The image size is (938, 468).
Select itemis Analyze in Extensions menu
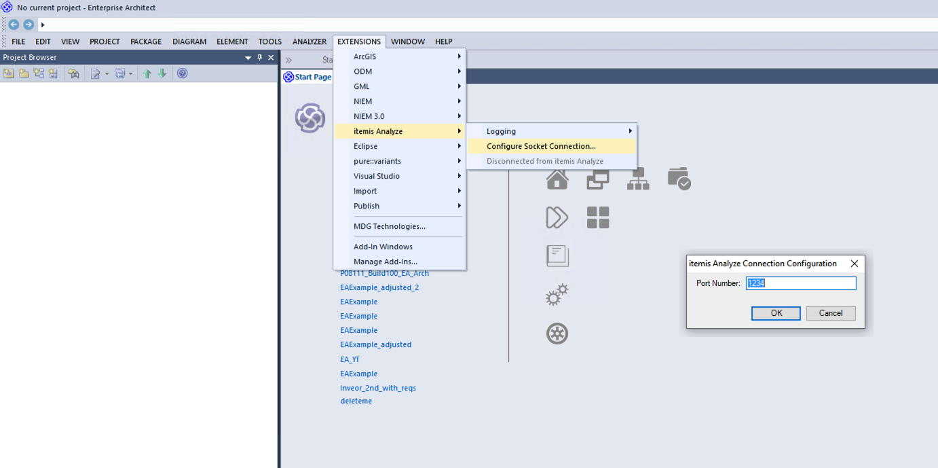[x=399, y=131]
